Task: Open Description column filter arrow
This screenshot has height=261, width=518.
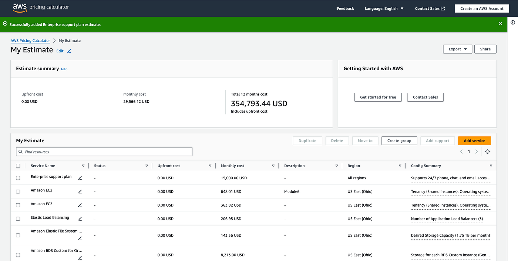Action: (x=337, y=166)
